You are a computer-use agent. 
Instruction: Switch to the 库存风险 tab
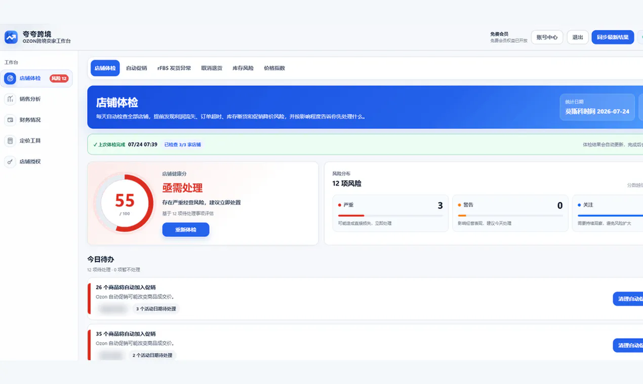243,68
